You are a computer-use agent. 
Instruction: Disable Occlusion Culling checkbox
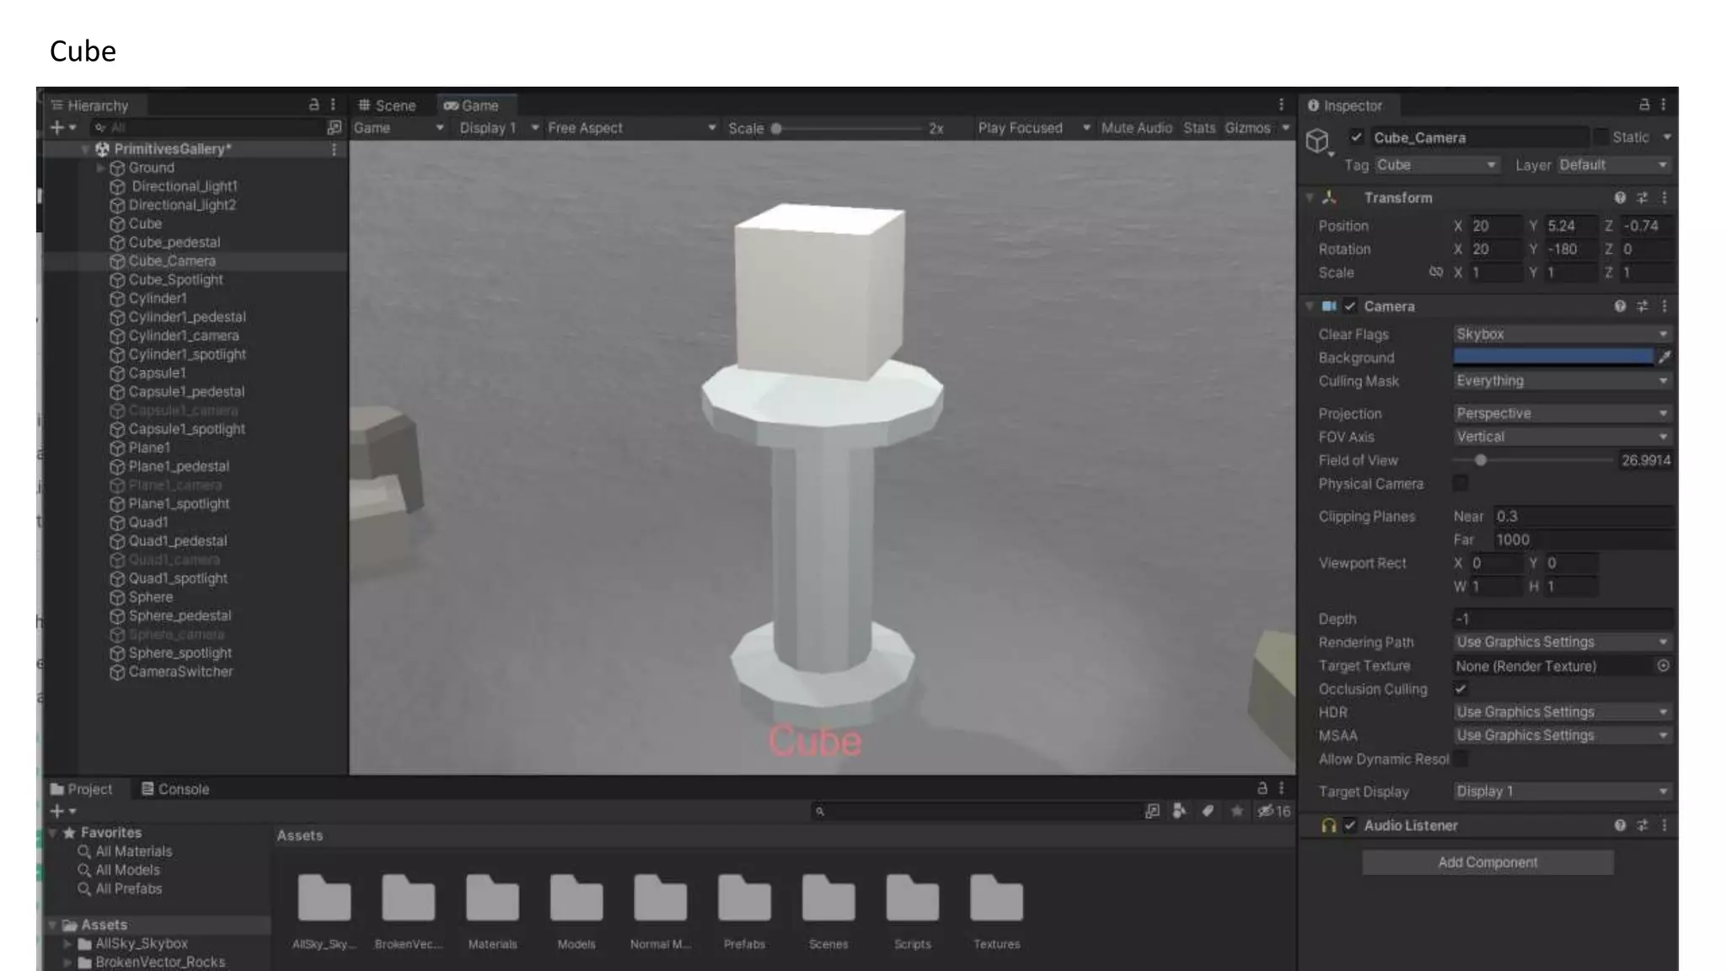tap(1461, 689)
